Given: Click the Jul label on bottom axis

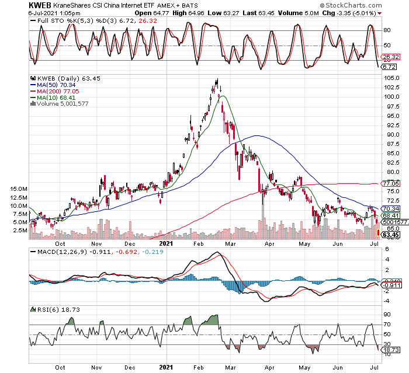Looking at the screenshot, I should coord(375,368).
